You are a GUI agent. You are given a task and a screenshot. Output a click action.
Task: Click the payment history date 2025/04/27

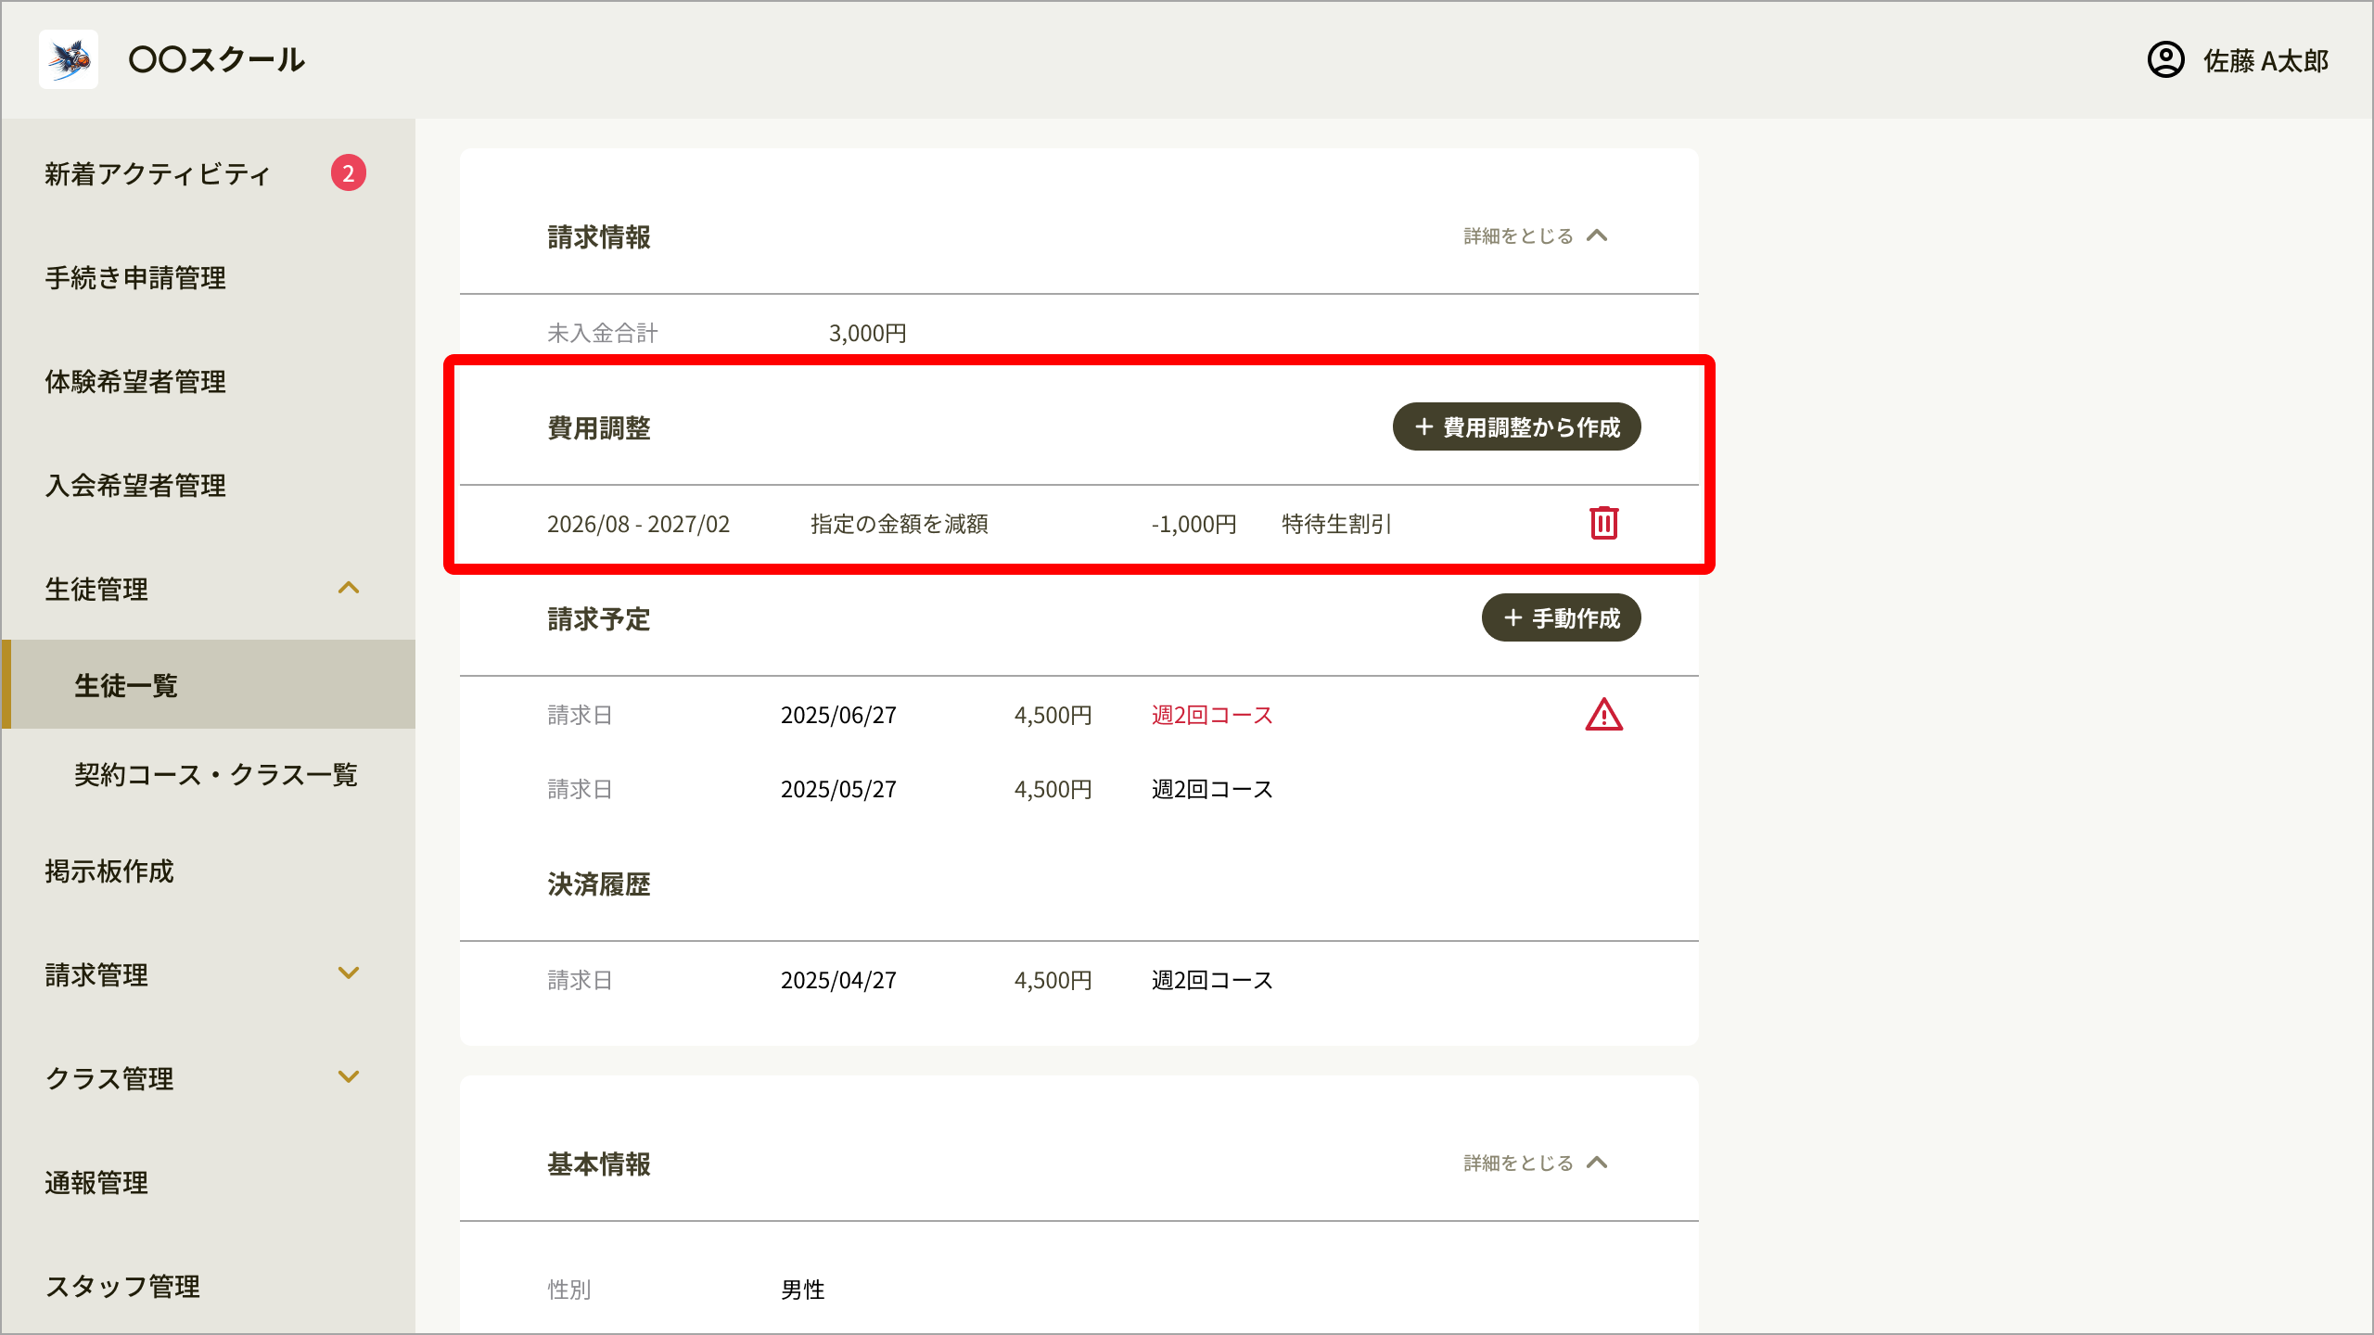pyautogui.click(x=838, y=980)
